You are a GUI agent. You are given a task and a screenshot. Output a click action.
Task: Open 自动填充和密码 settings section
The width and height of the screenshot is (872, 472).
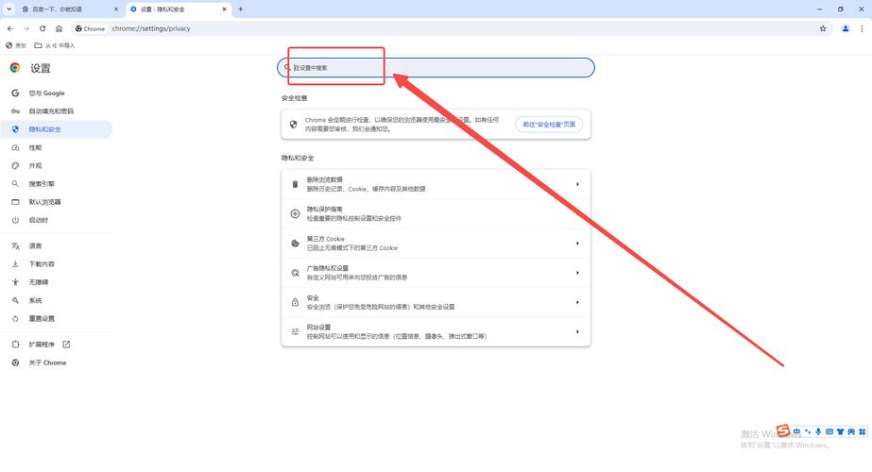[56, 111]
